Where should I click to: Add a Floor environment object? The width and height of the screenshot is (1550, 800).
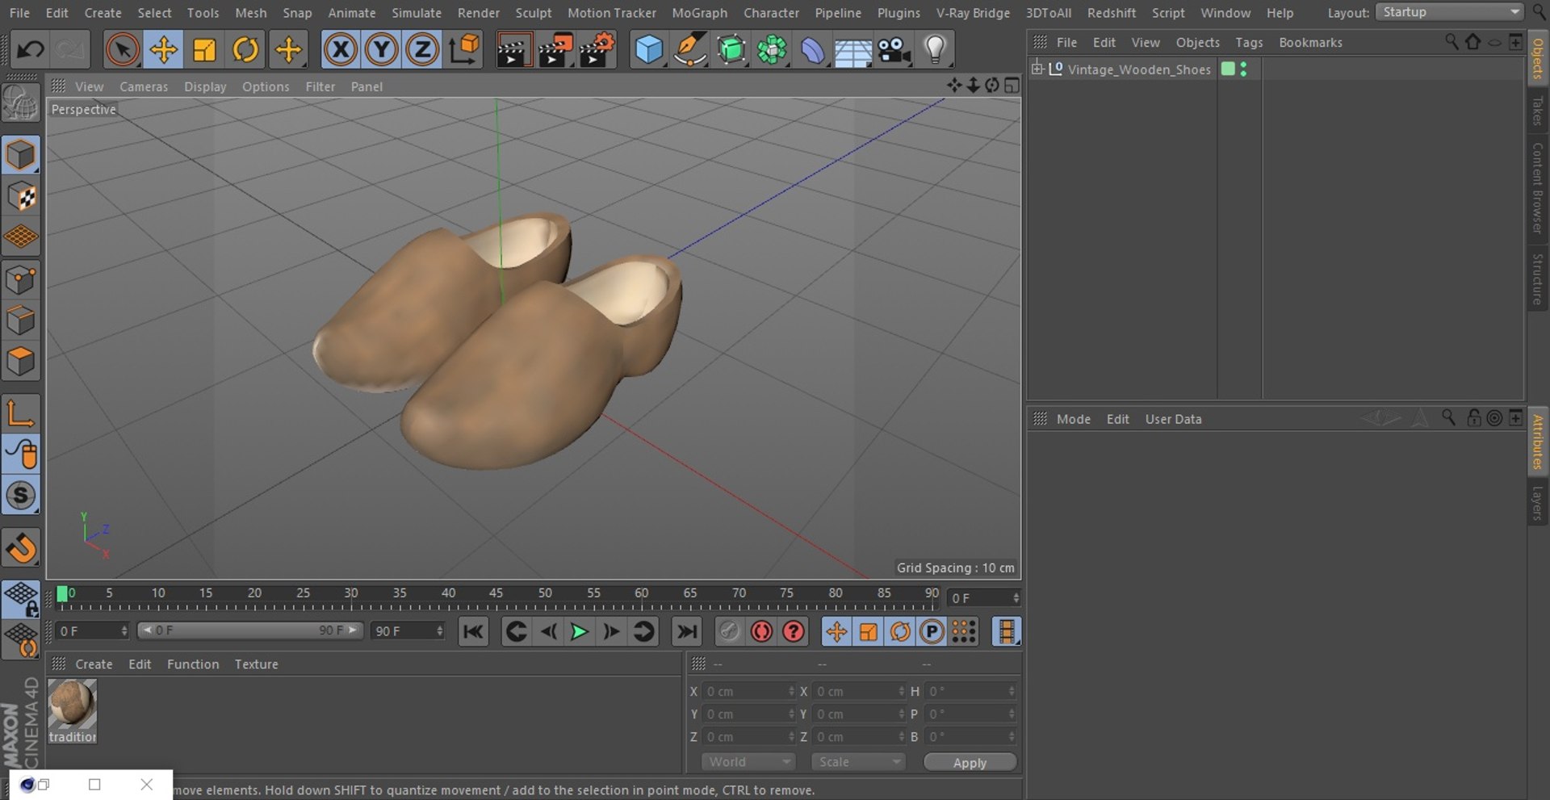[853, 50]
